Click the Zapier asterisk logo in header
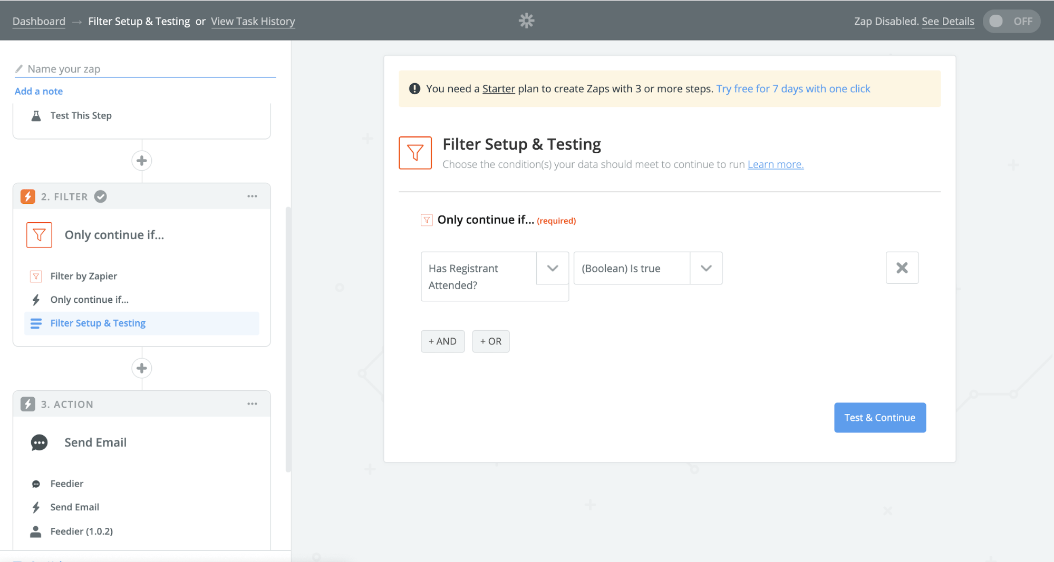This screenshot has width=1054, height=562. (x=526, y=21)
